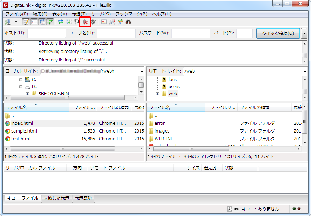The height and width of the screenshot is (216, 311).
Task: Toggle synchronized browsing
Action: (x=120, y=22)
